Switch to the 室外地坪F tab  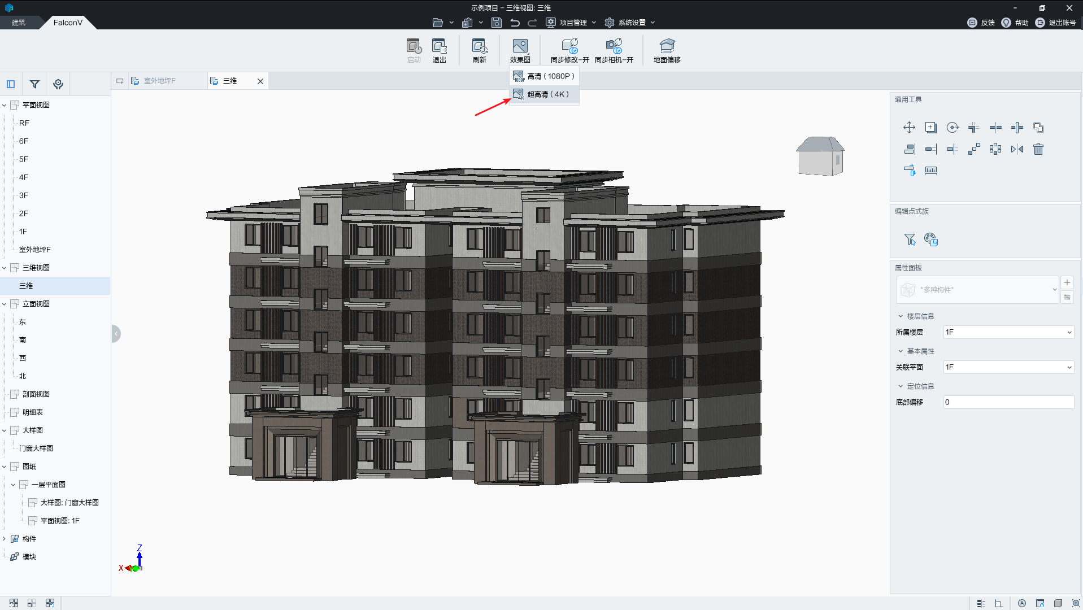pyautogui.click(x=159, y=81)
